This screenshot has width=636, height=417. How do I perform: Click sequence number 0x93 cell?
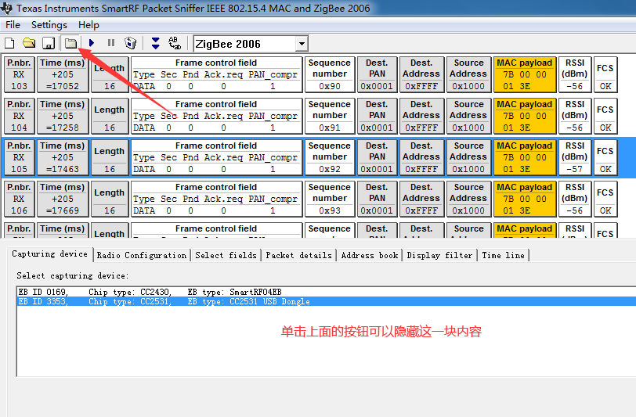coord(329,199)
